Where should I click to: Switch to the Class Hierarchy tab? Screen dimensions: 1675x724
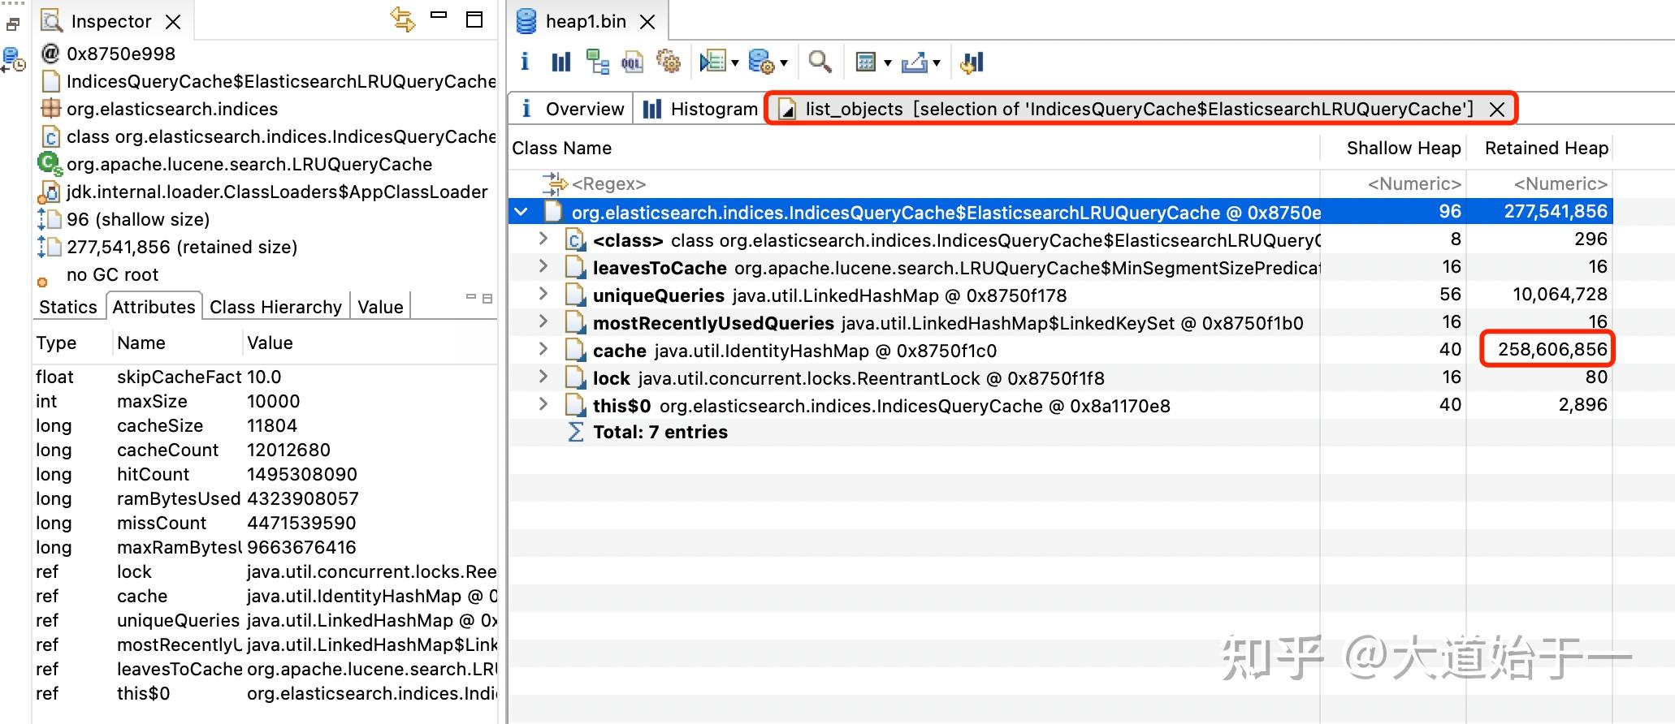point(275,307)
